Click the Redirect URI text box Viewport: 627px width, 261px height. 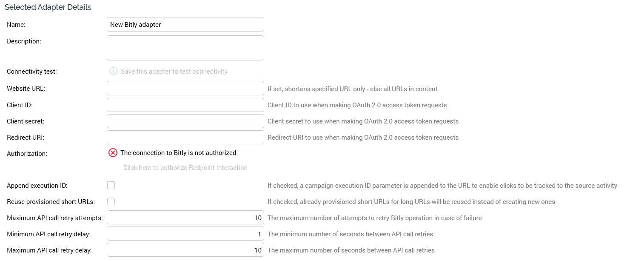pyautogui.click(x=185, y=137)
